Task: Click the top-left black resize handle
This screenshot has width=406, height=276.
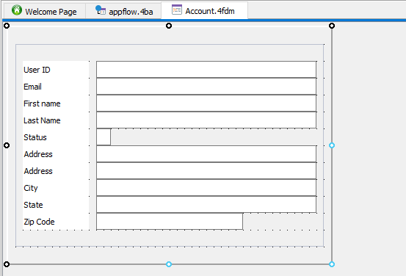Action: (x=7, y=26)
